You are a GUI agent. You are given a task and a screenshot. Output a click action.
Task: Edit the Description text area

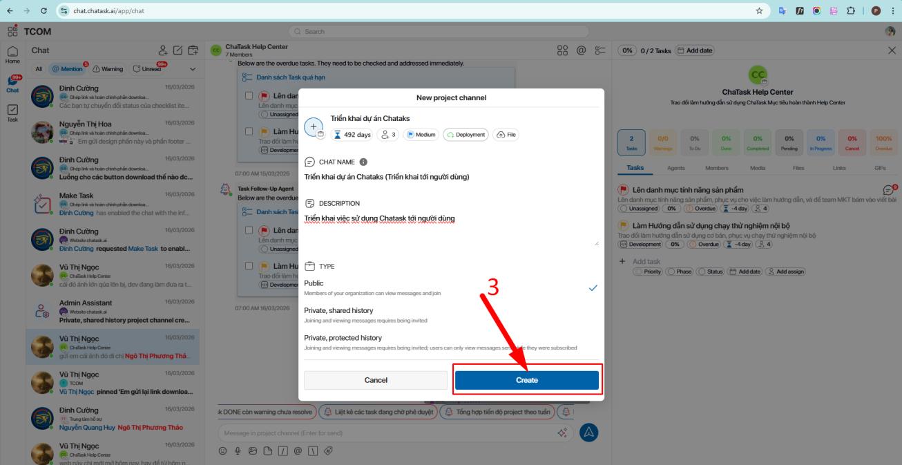[x=451, y=229]
